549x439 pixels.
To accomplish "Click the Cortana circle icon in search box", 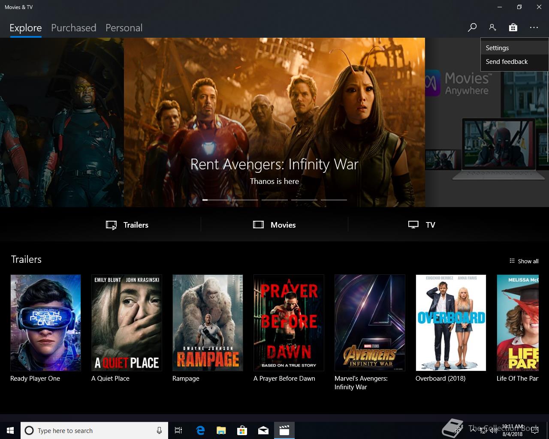I will [29, 430].
